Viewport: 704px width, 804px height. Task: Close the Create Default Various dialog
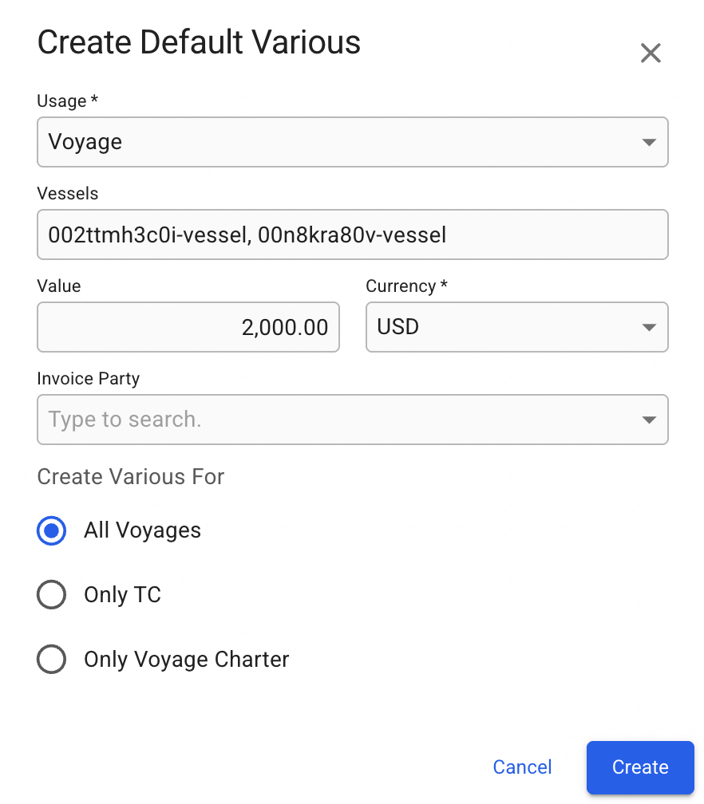tap(651, 53)
